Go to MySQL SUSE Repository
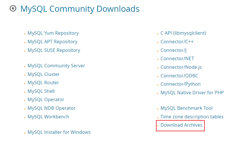The height and width of the screenshot is (147, 243). (54, 50)
